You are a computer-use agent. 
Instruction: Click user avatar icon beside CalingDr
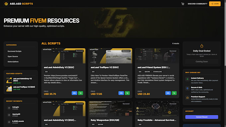tap(9, 108)
